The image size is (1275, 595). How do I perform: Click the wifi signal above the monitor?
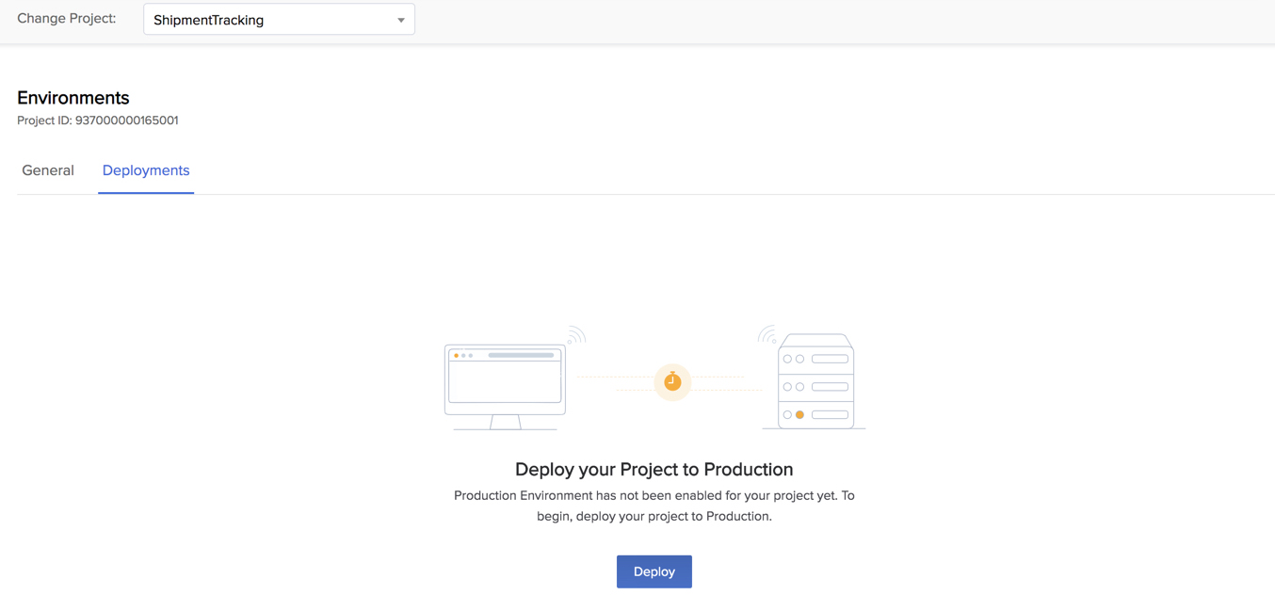click(574, 333)
